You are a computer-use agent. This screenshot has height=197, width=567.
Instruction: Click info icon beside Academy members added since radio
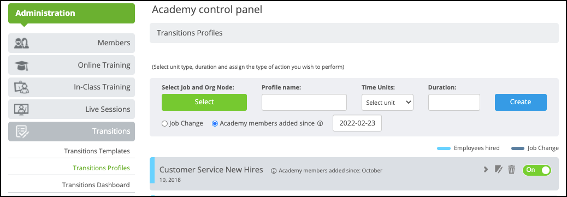(320, 123)
